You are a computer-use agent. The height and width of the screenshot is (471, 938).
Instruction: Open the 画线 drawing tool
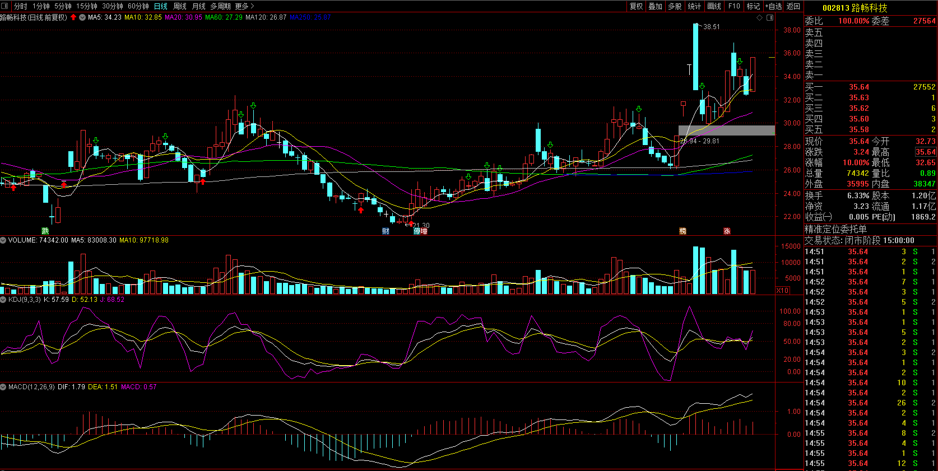pos(714,6)
